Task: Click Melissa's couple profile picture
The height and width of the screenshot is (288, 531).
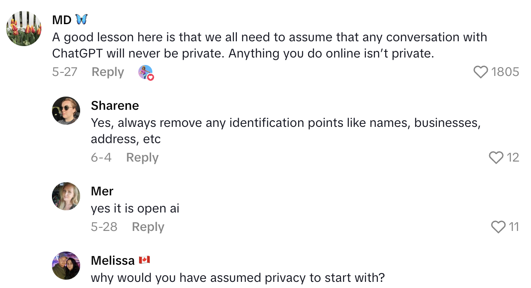Action: coord(66,266)
